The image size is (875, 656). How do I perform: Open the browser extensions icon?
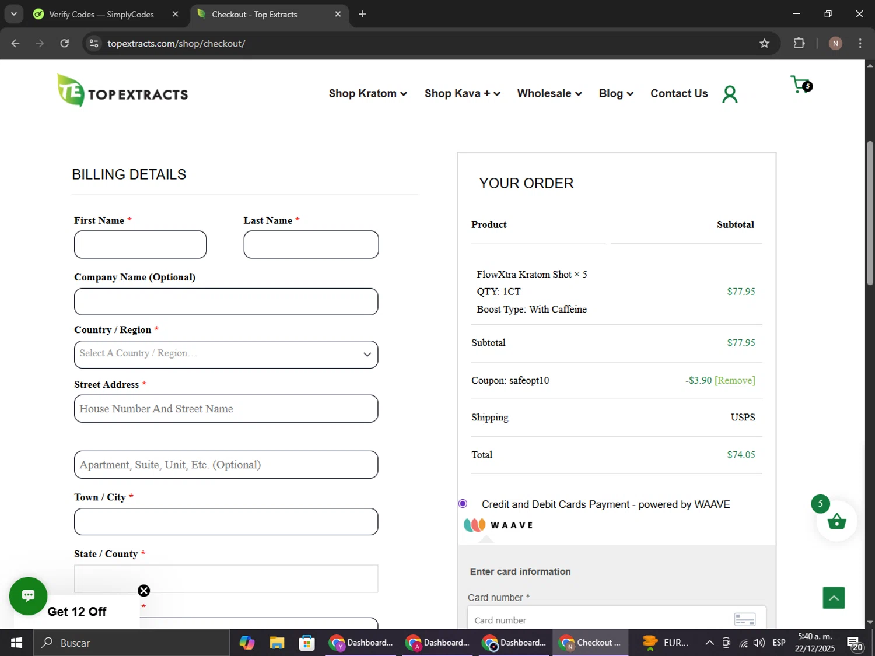(799, 43)
